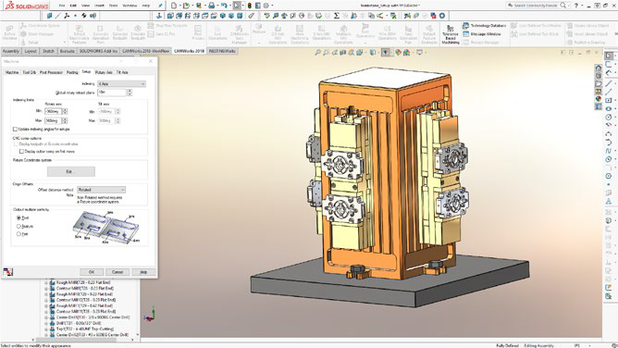This screenshot has height=348, width=618.
Task: Click the Rebuild traffic light icon
Action: [250, 6]
